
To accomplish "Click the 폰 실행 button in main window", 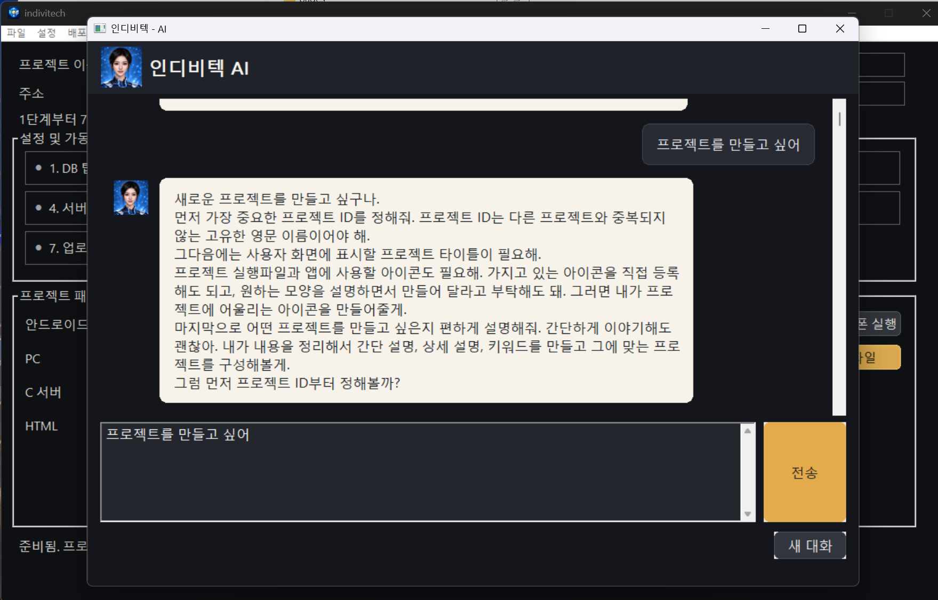I will (x=879, y=324).
